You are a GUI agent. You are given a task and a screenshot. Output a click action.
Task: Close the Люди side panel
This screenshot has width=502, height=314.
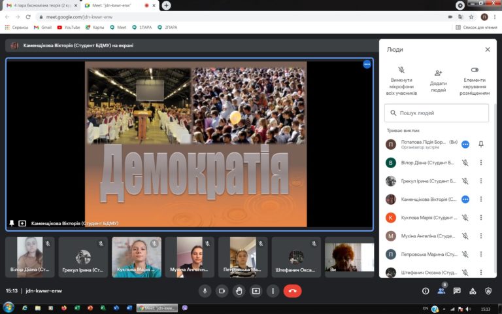tap(488, 49)
